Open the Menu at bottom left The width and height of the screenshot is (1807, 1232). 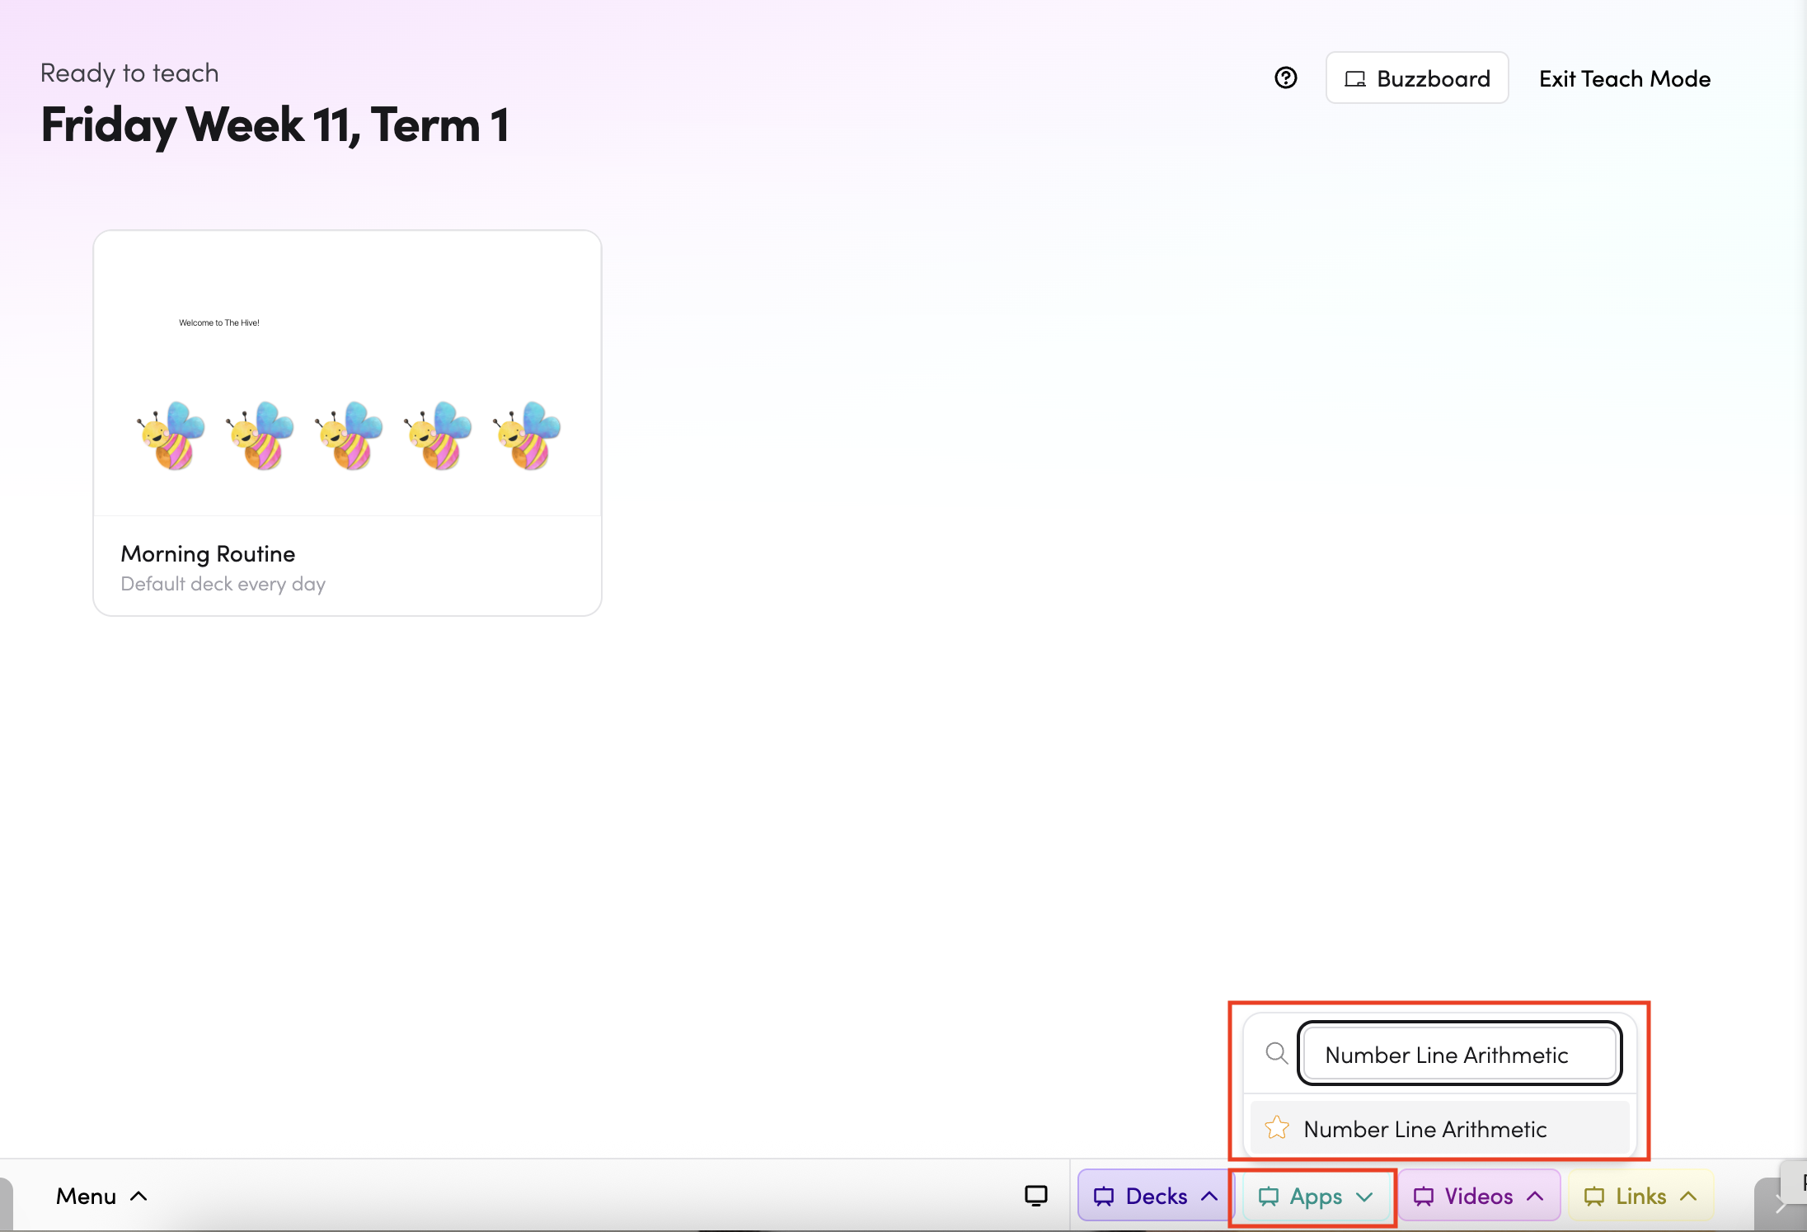101,1196
